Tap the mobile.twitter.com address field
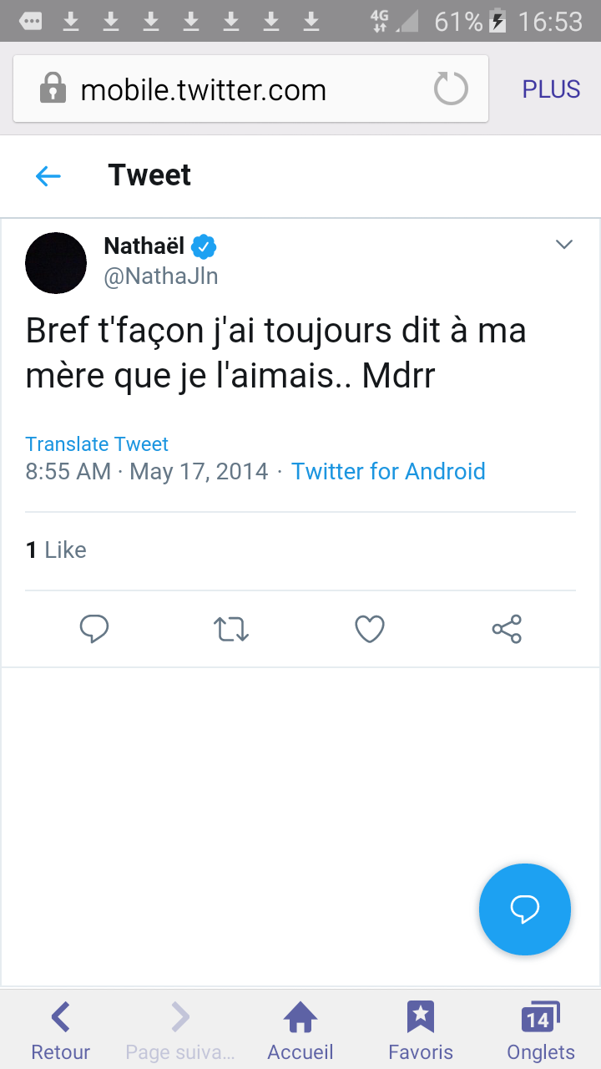The image size is (601, 1069). pyautogui.click(x=204, y=90)
